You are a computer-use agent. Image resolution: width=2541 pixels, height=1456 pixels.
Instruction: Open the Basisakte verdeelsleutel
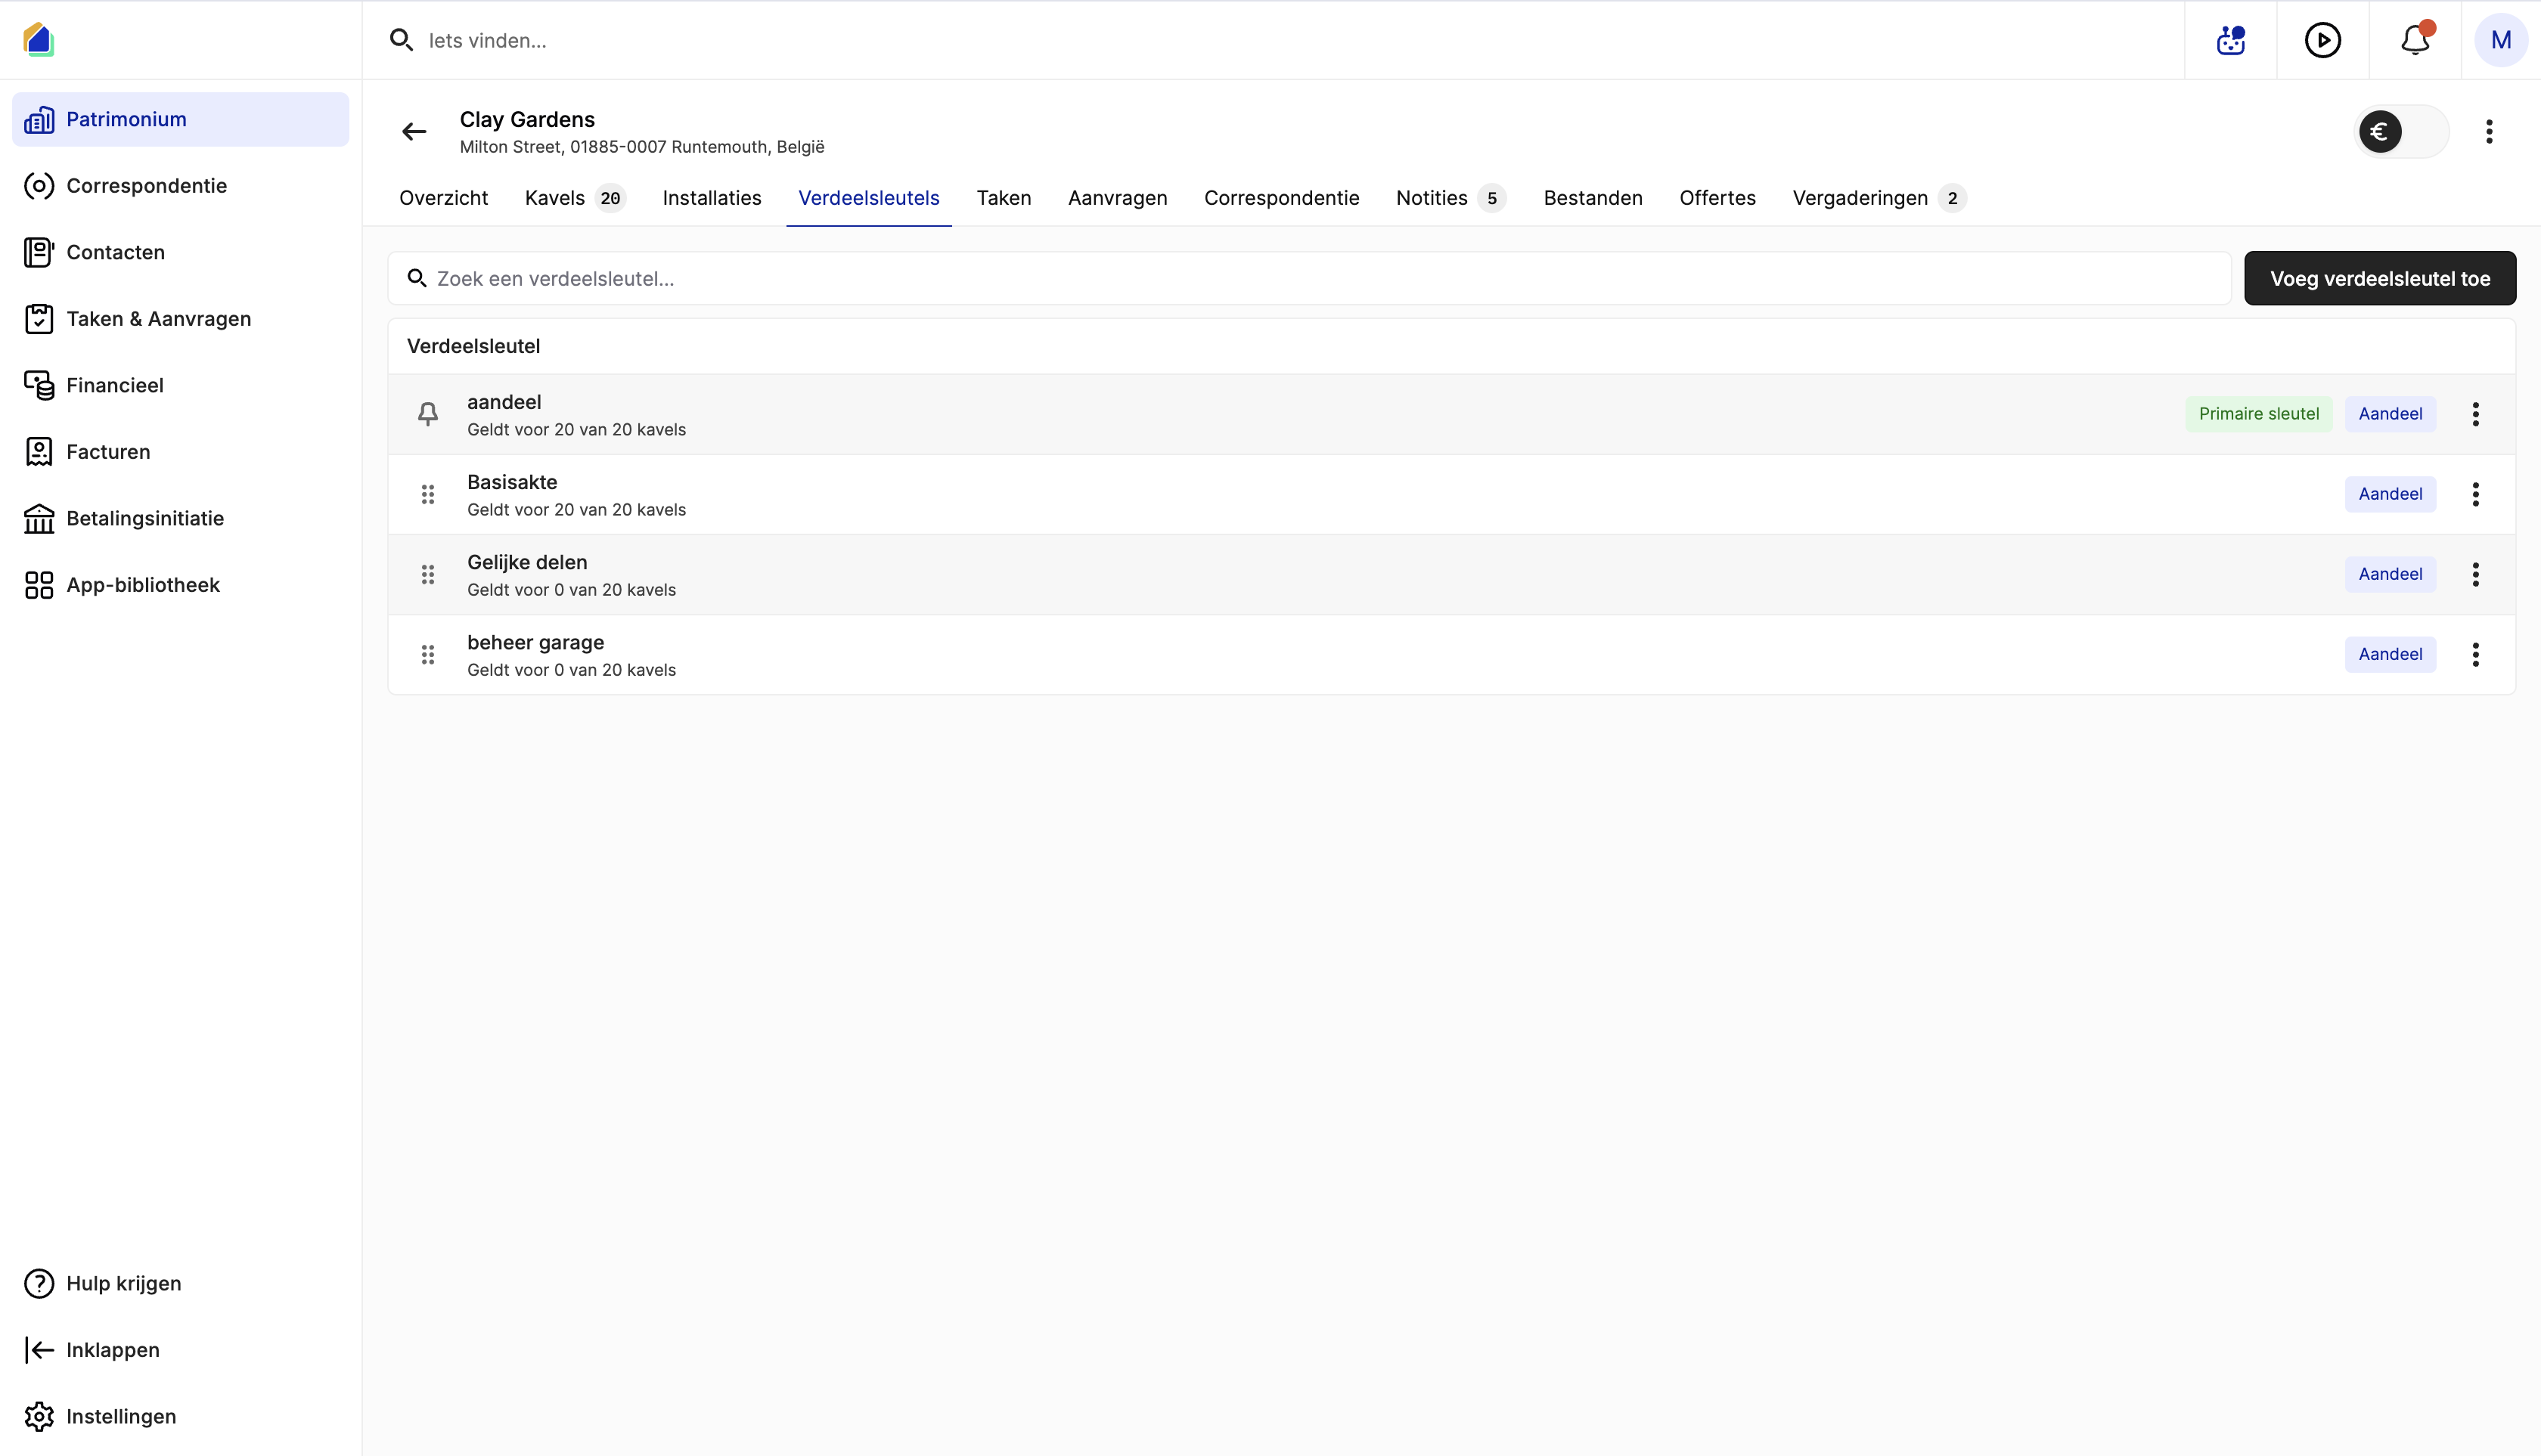[x=1450, y=494]
